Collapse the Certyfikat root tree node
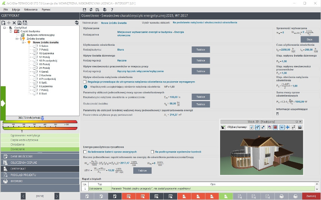 pyautogui.click(x=4, y=28)
